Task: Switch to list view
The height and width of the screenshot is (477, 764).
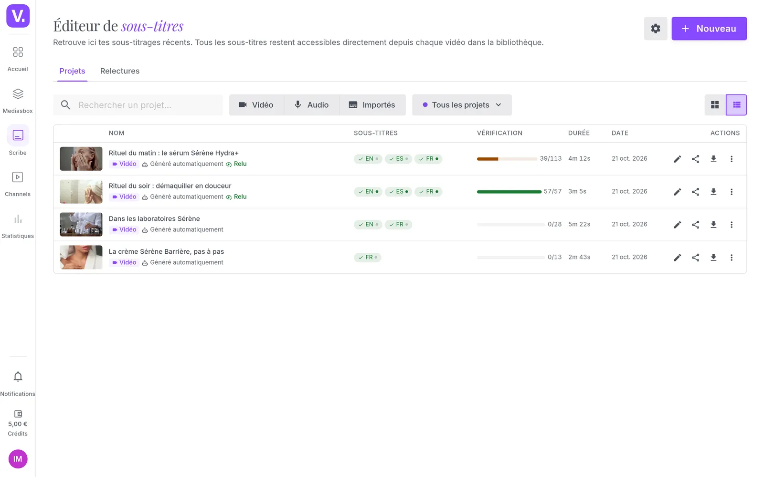Action: point(736,105)
